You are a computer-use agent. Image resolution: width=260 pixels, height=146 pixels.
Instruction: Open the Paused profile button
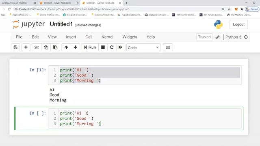point(252,9)
